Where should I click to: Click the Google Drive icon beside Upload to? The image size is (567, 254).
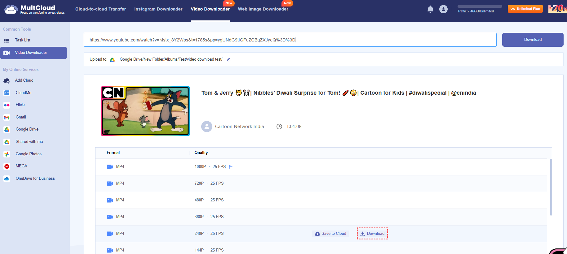[112, 59]
